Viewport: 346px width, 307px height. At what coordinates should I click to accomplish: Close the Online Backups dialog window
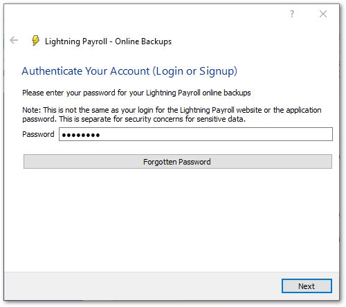[323, 14]
